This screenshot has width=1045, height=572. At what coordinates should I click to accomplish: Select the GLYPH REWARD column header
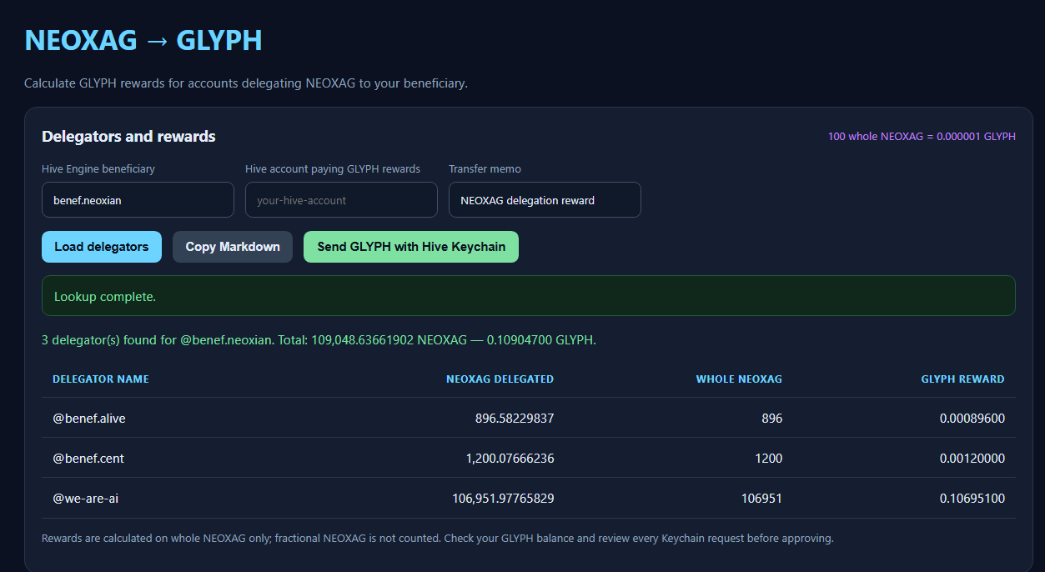[962, 379]
